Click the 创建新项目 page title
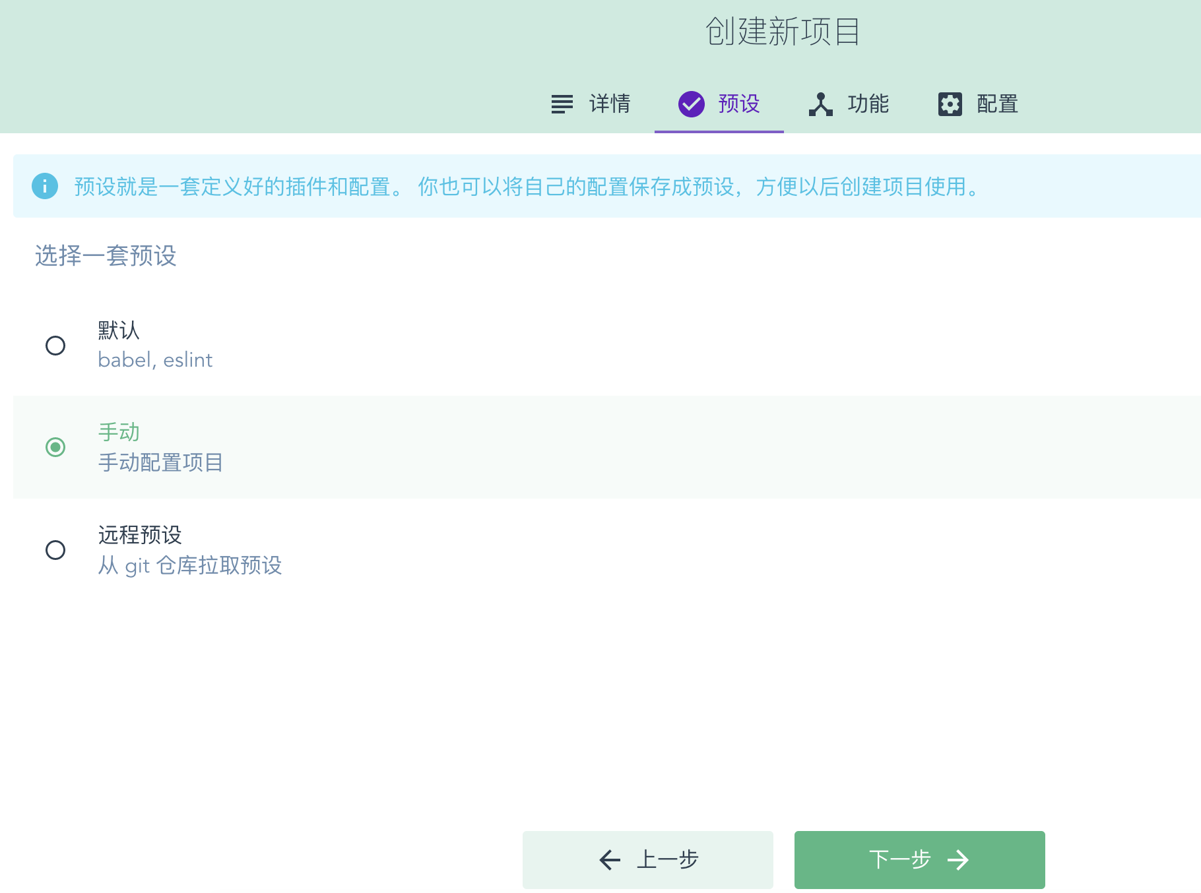This screenshot has width=1201, height=893. [x=783, y=32]
